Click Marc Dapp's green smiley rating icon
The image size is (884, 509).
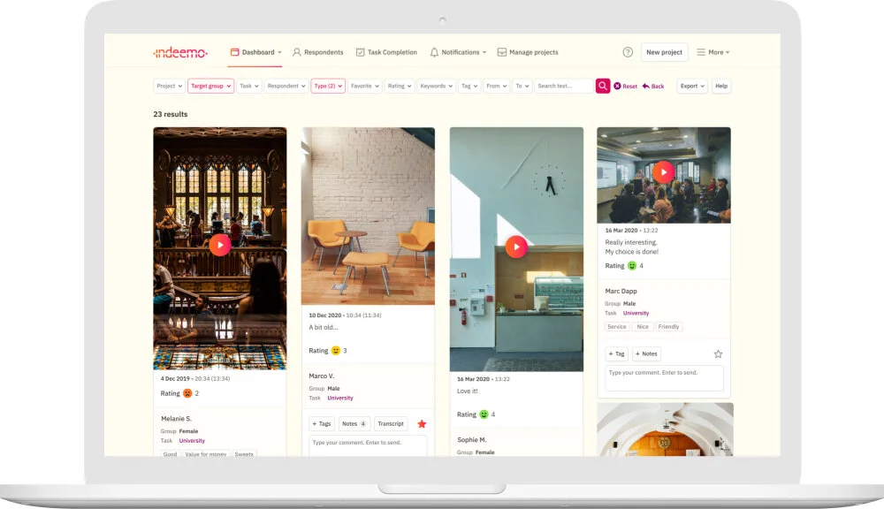pyautogui.click(x=632, y=265)
